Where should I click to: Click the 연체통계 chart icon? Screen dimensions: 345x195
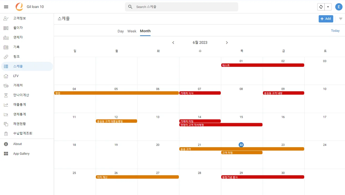6,114
